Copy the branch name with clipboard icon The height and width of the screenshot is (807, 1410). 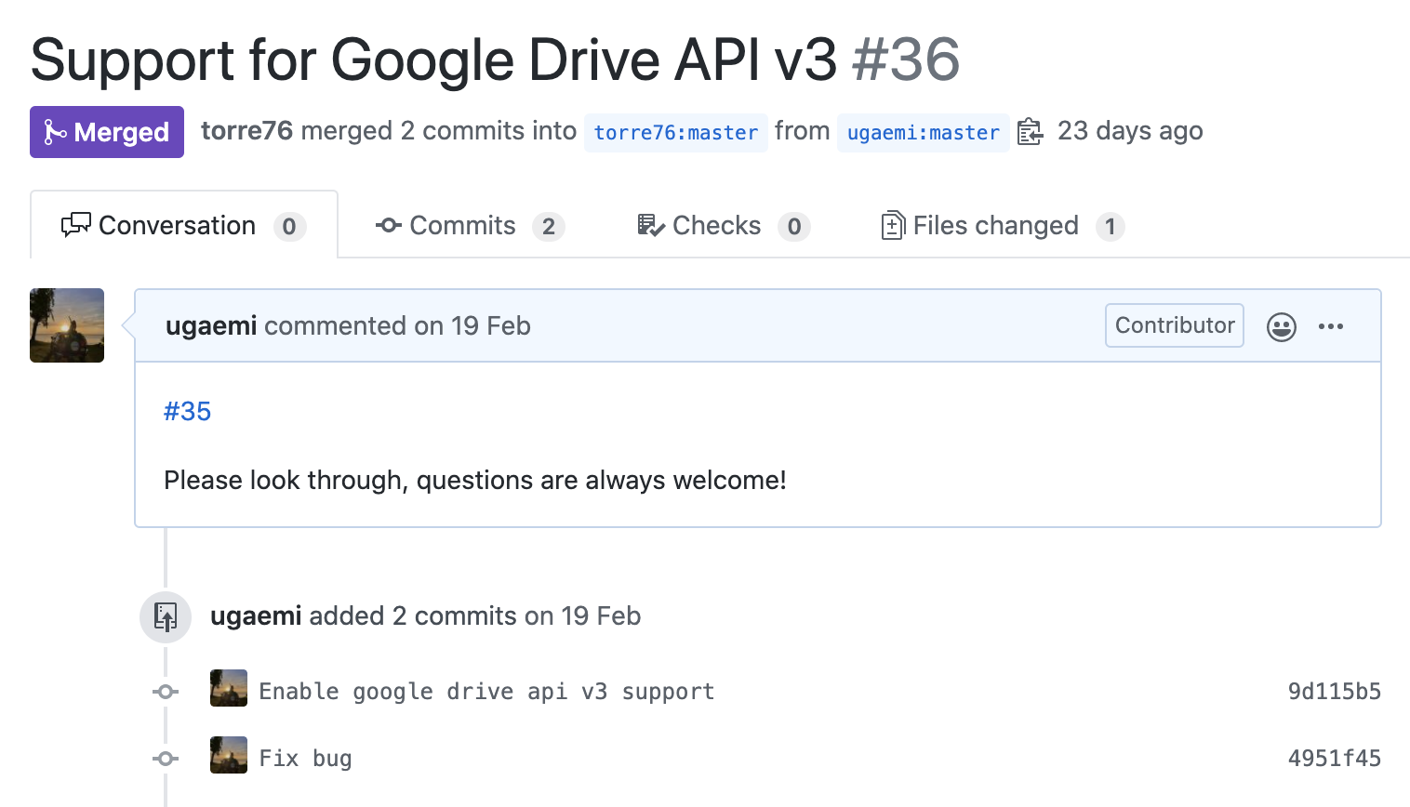pos(1030,132)
